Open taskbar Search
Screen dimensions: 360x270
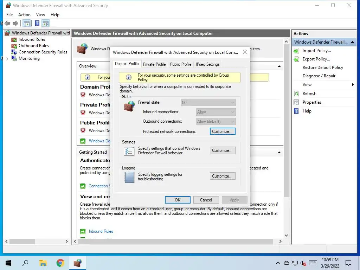click(x=25, y=263)
